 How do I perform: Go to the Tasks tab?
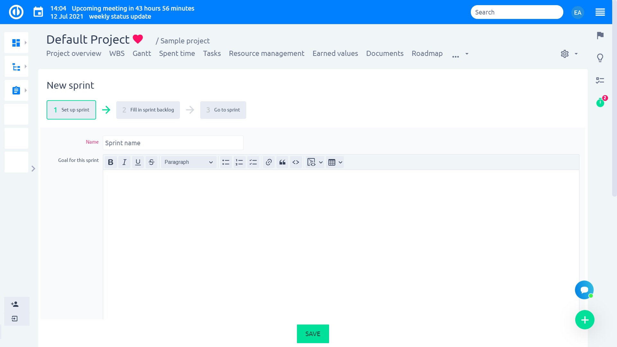[x=212, y=54]
